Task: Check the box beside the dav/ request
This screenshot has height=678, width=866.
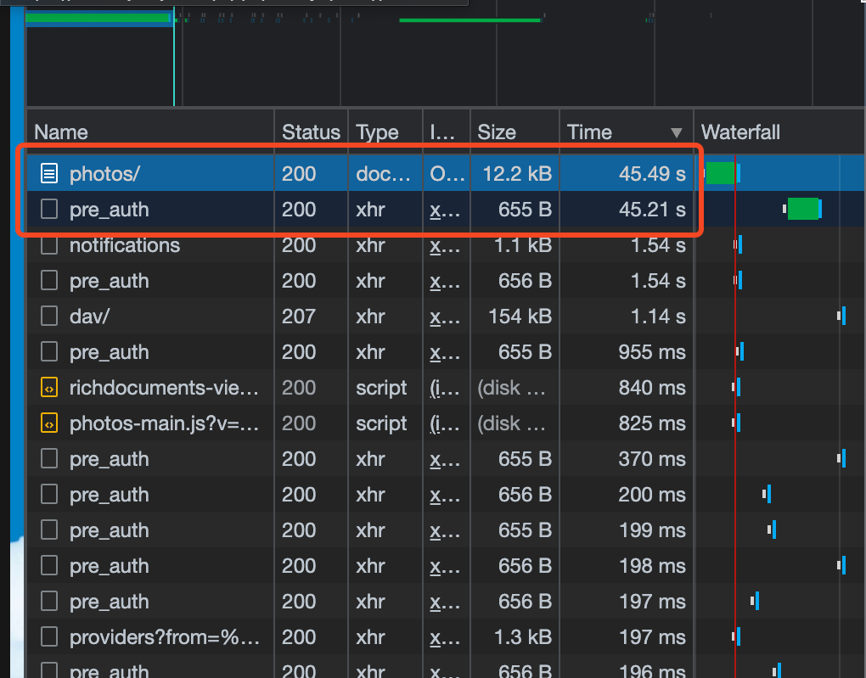Action: coord(48,316)
